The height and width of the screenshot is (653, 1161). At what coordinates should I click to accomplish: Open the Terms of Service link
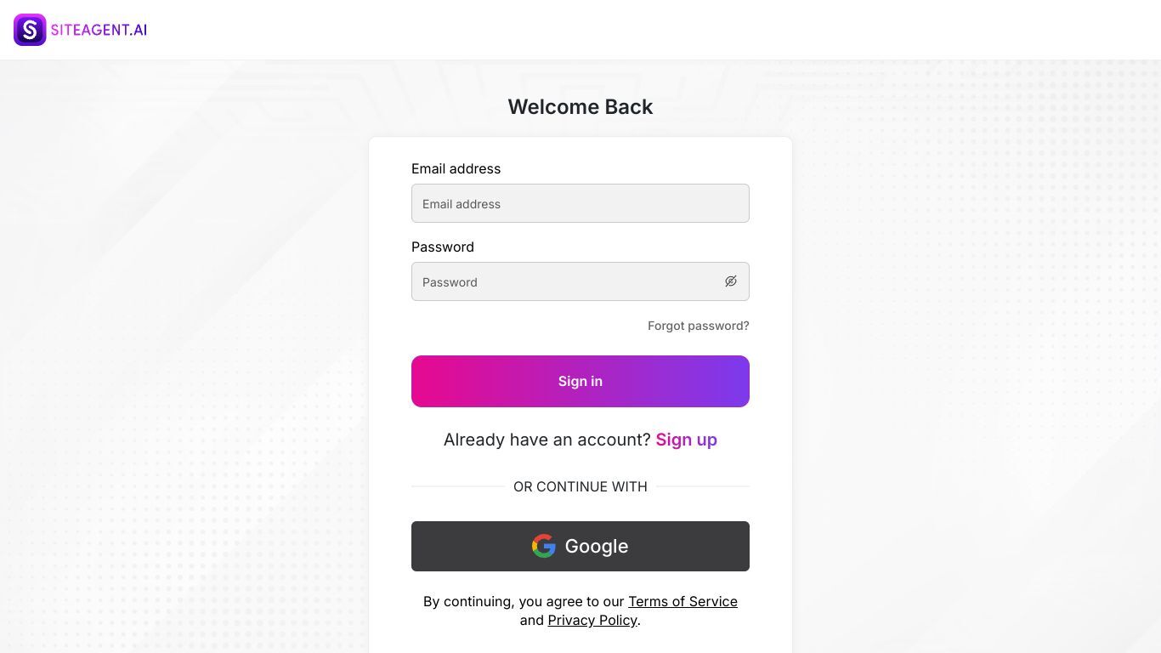(x=682, y=601)
